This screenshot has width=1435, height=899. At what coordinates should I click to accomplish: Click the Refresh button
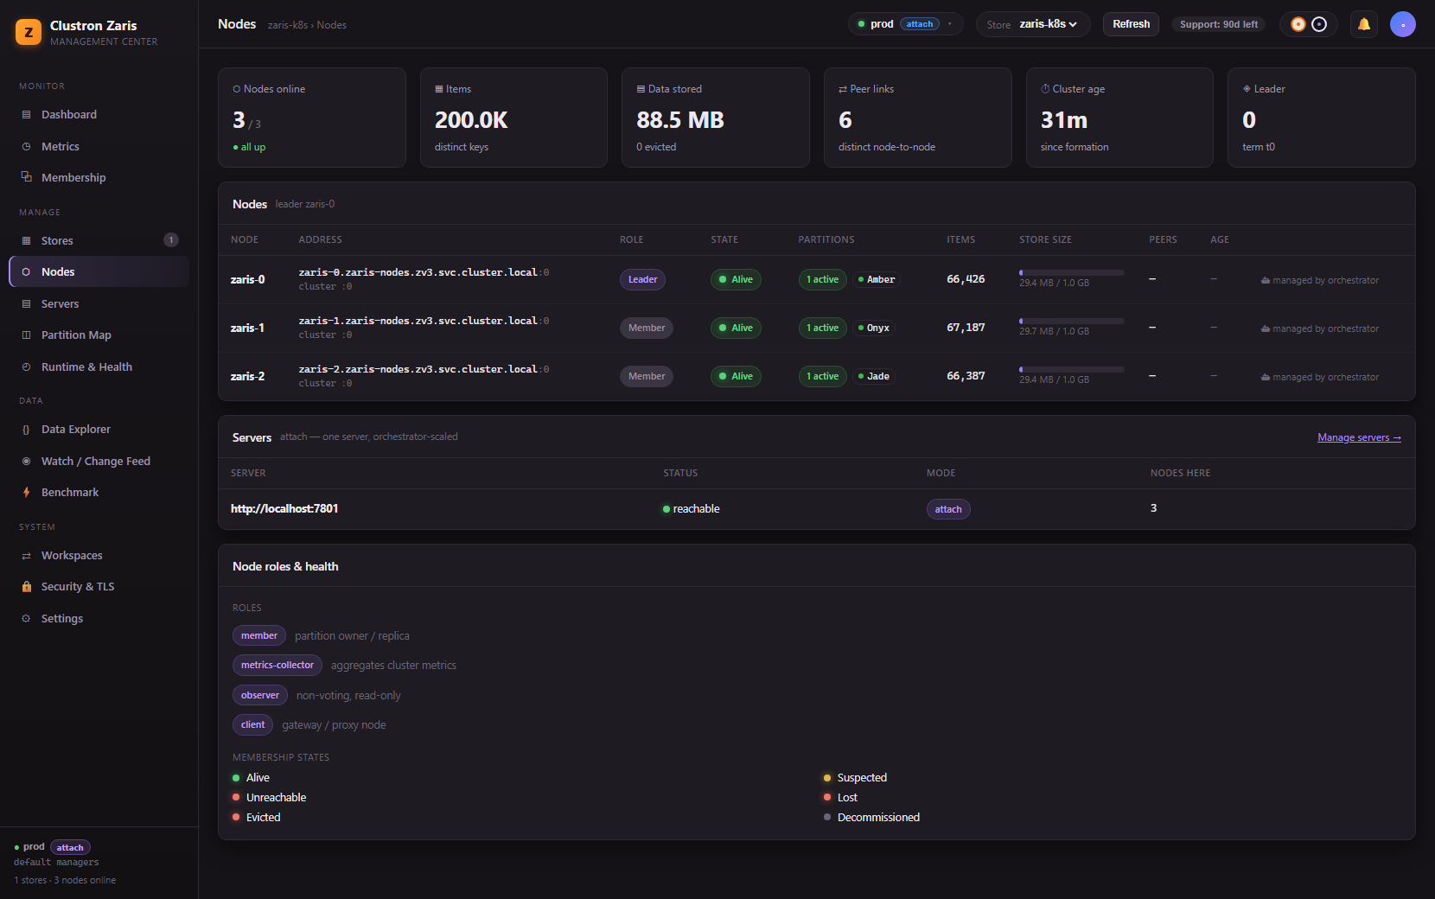tap(1131, 24)
